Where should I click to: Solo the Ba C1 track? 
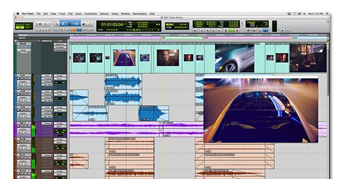[26, 158]
